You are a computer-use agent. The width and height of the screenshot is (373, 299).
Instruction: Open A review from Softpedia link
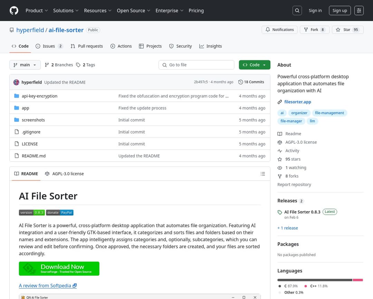pyautogui.click(x=48, y=286)
